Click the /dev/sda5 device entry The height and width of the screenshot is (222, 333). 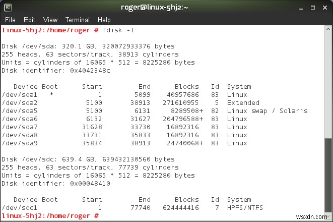19,111
